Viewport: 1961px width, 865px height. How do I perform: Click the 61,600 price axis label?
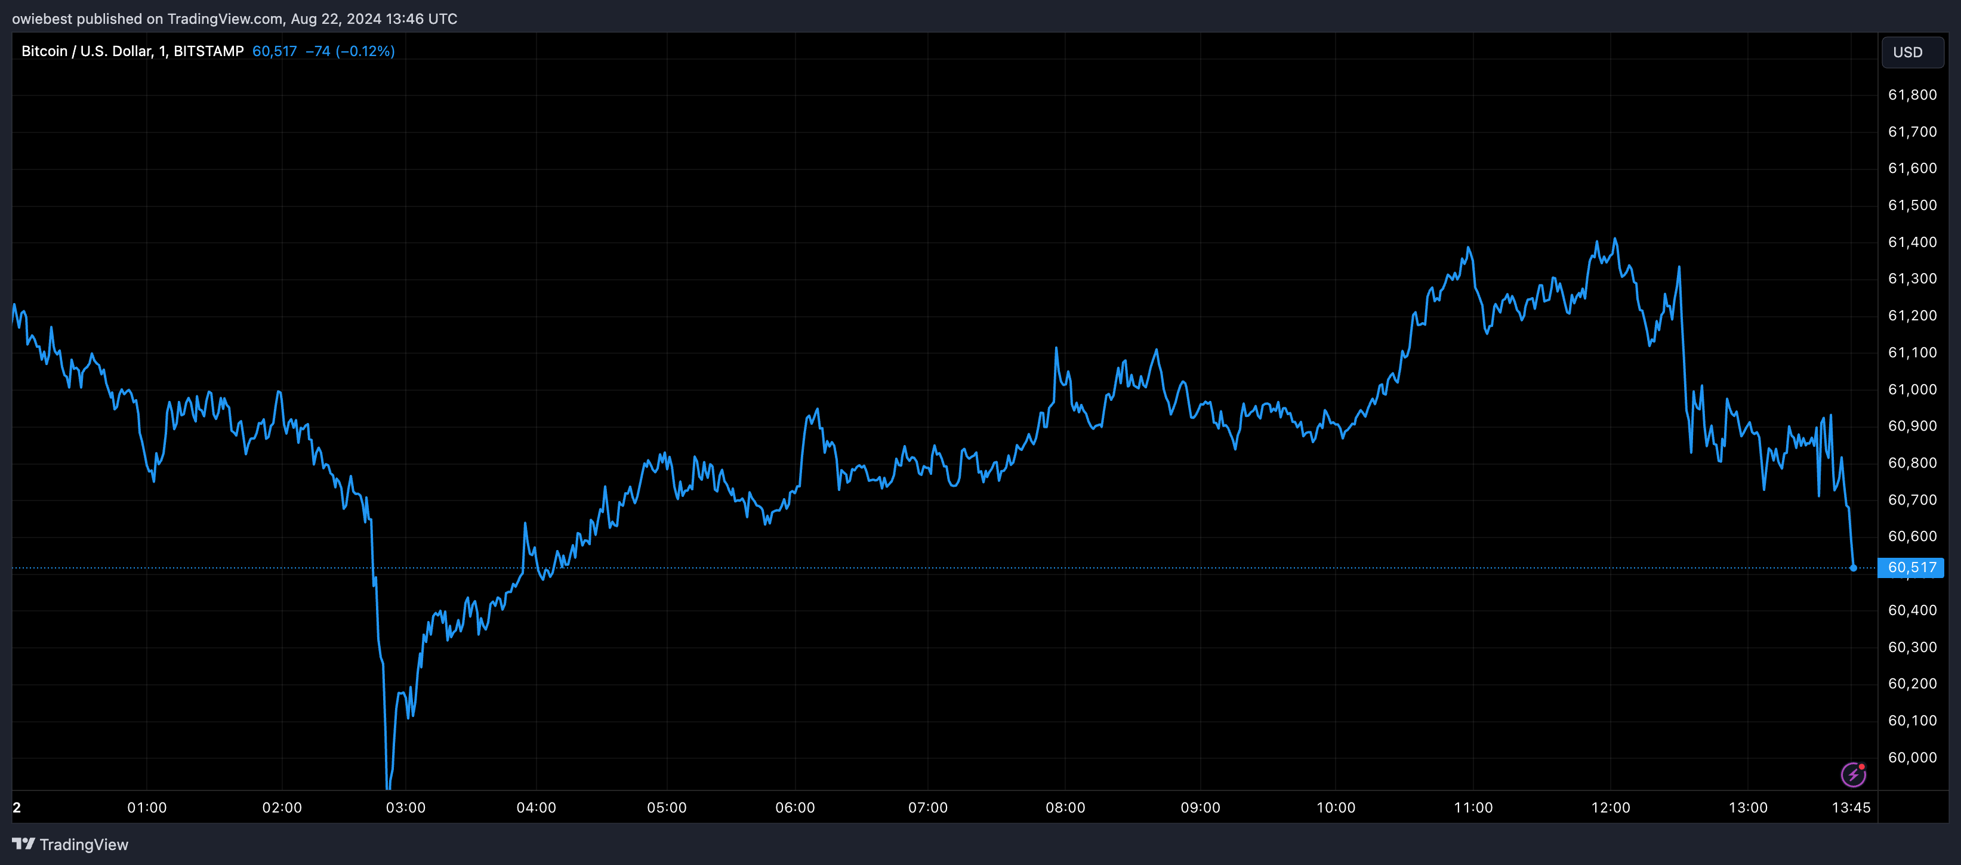tap(1912, 168)
